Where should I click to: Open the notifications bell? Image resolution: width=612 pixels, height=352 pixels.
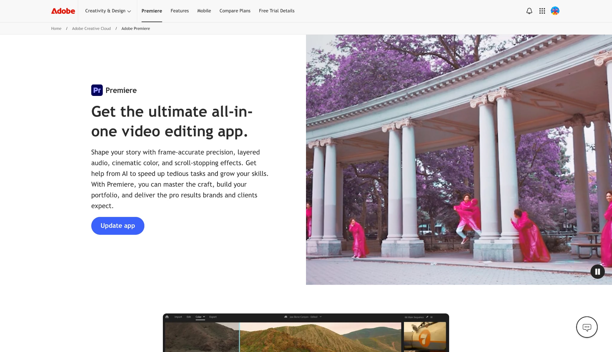coord(529,11)
